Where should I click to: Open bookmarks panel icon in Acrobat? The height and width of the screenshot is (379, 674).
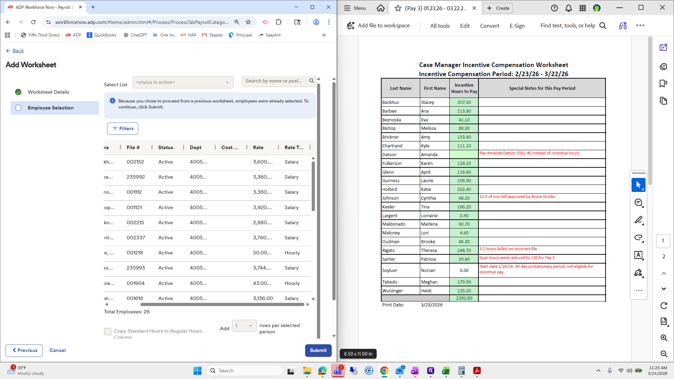point(663,84)
